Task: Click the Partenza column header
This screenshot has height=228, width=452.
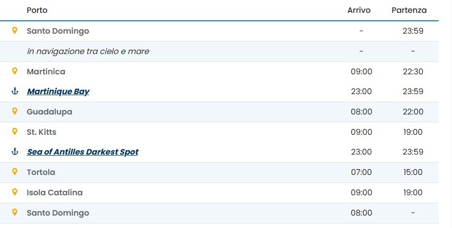Action: 409,10
